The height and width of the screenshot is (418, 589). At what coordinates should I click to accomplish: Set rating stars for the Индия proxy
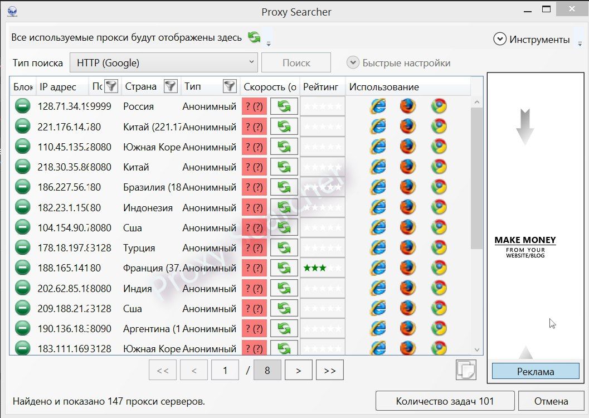323,289
